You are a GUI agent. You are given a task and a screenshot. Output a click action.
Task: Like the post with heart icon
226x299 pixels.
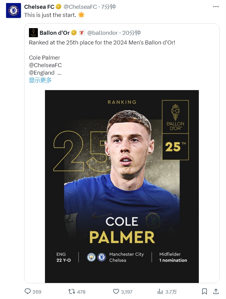pyautogui.click(x=116, y=291)
